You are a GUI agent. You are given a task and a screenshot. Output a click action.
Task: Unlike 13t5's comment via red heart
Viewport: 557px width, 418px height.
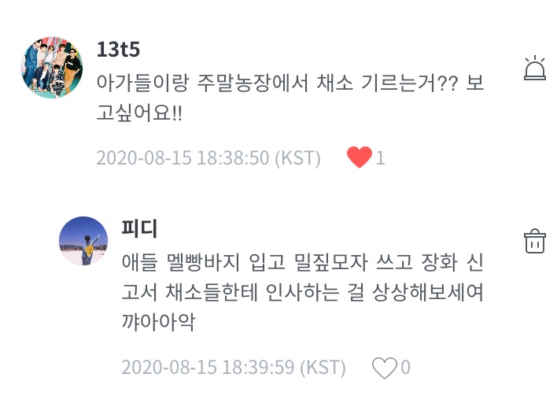(359, 157)
